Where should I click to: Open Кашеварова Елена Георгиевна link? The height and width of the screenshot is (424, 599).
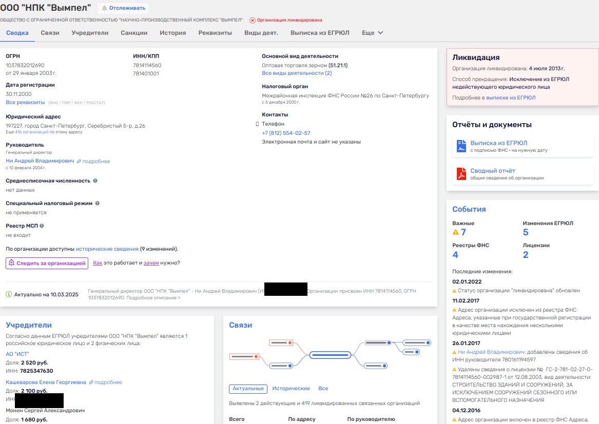point(46,382)
